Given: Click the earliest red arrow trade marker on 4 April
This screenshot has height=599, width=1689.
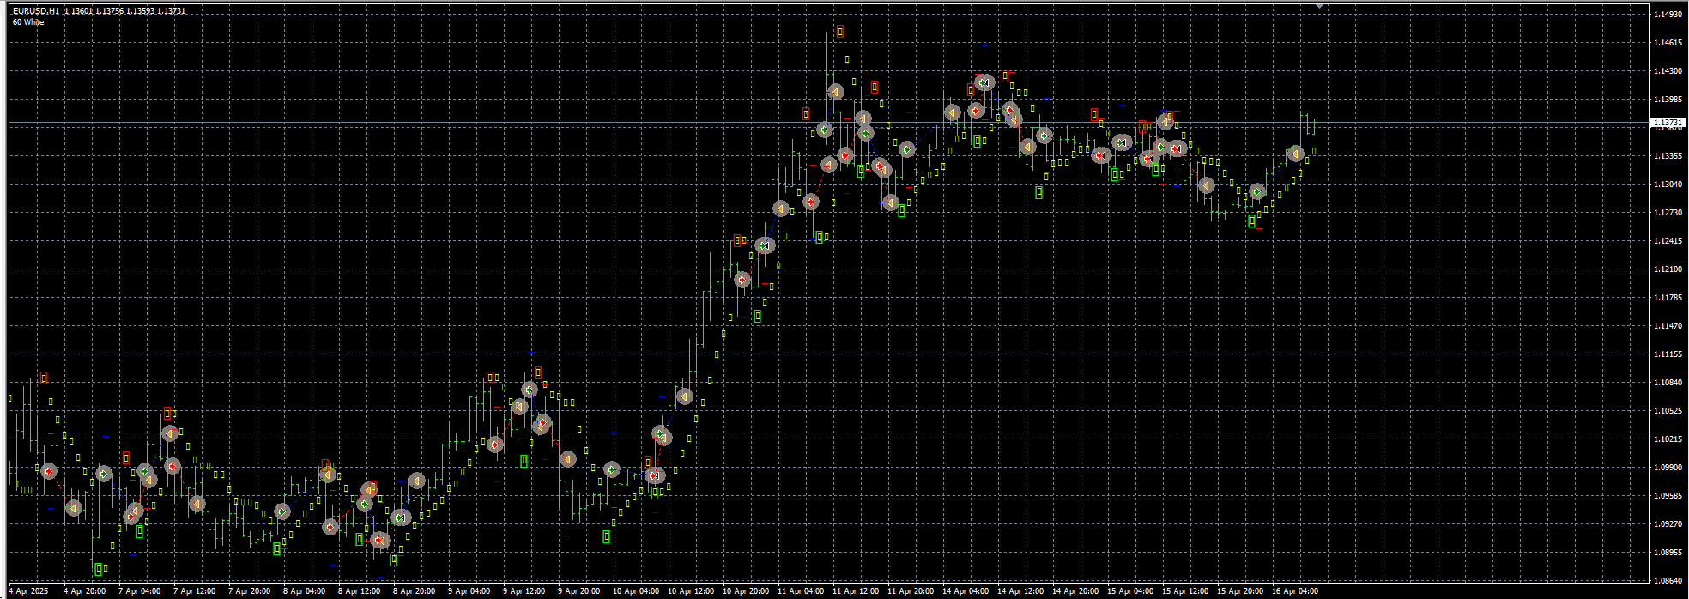Looking at the screenshot, I should 49,471.
